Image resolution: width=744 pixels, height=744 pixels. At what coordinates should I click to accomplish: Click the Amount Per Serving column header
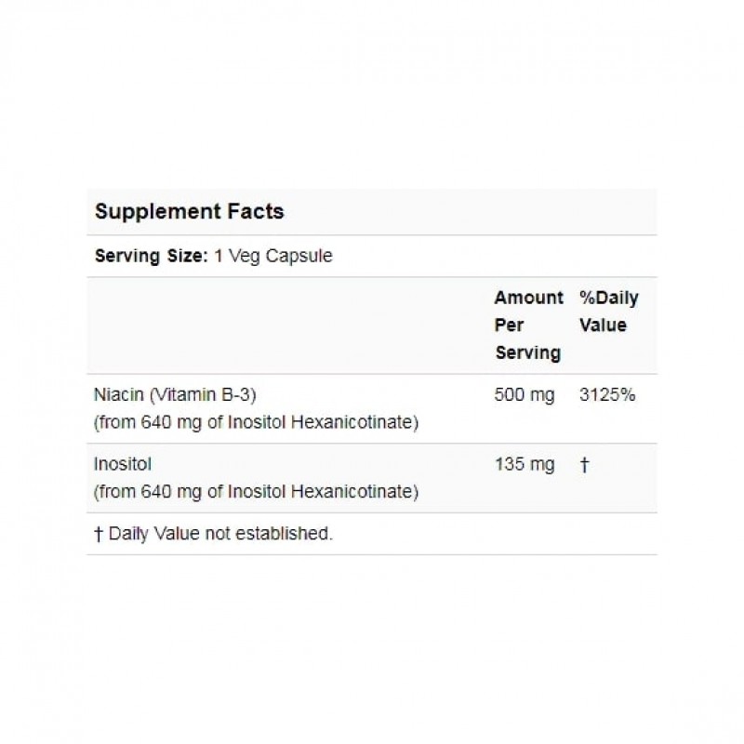[x=527, y=325]
